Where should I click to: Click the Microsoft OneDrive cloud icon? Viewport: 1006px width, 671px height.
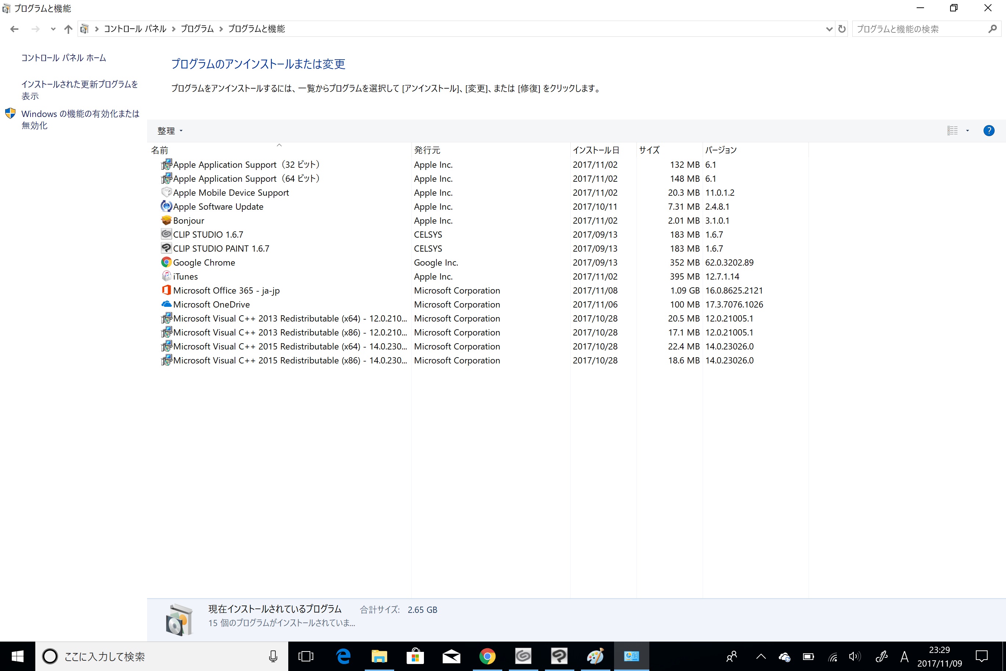[x=167, y=304]
